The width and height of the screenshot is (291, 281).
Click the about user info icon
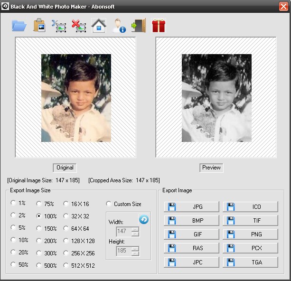coord(118,26)
